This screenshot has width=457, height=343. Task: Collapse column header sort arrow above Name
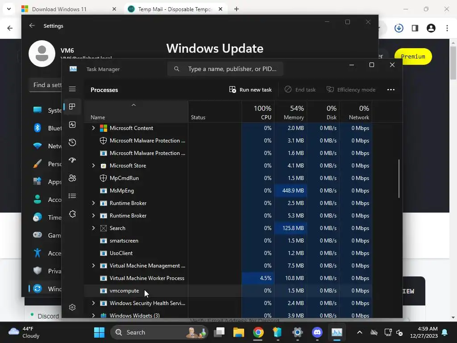tap(133, 105)
